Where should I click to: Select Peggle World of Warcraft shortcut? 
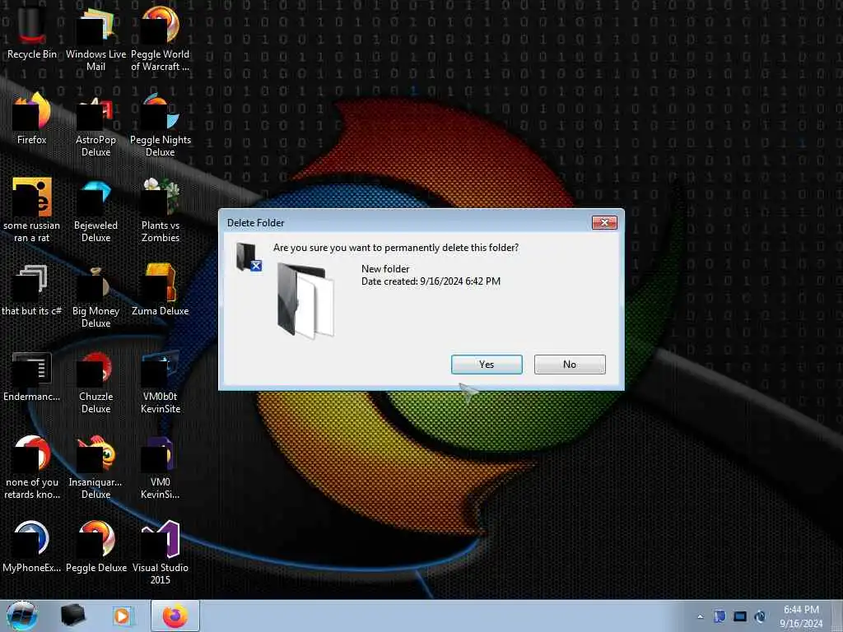tap(161, 38)
